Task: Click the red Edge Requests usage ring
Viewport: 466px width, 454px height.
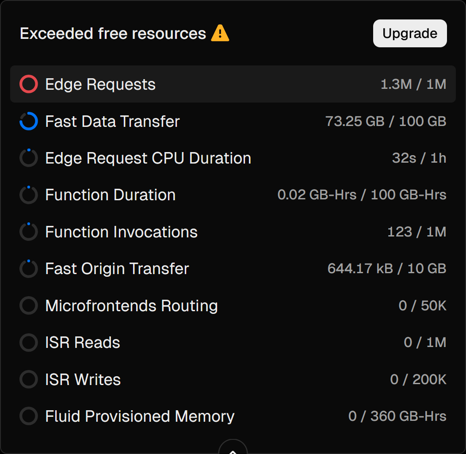Action: point(29,84)
